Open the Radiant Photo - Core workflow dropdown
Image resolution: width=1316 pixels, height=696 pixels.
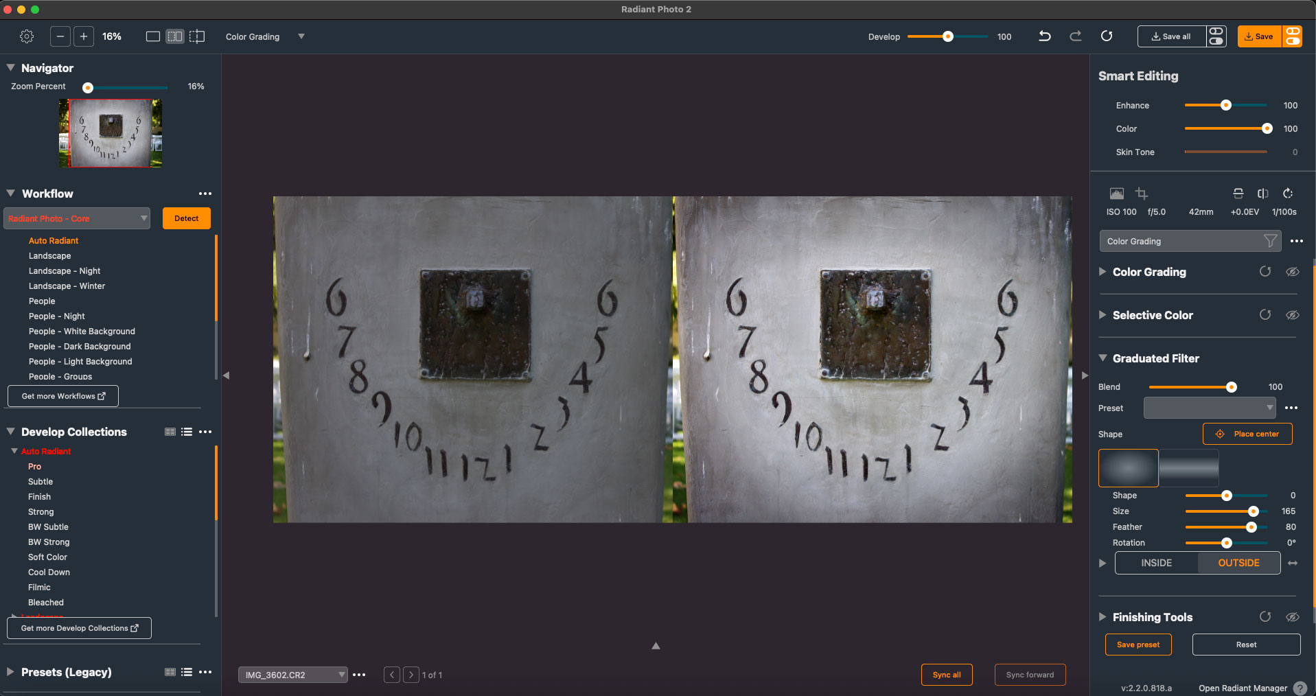77,218
